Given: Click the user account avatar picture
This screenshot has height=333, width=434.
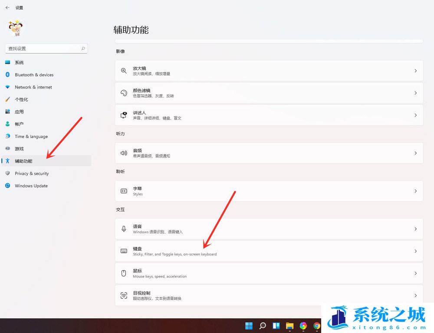Looking at the screenshot, I should point(16,28).
